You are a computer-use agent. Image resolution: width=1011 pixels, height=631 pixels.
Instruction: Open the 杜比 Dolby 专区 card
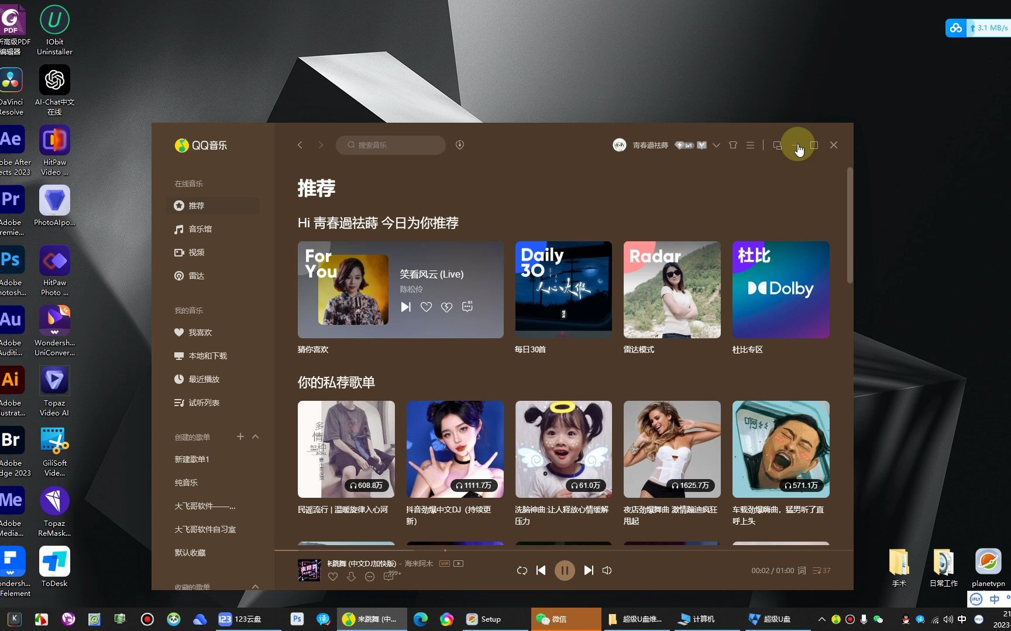[x=781, y=290]
